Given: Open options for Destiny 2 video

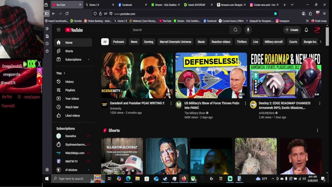Looking at the screenshot, I should (320, 103).
